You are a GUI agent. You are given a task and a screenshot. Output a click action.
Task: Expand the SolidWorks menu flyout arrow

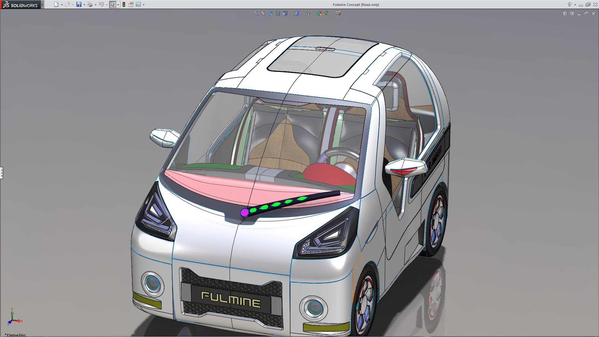click(42, 4)
